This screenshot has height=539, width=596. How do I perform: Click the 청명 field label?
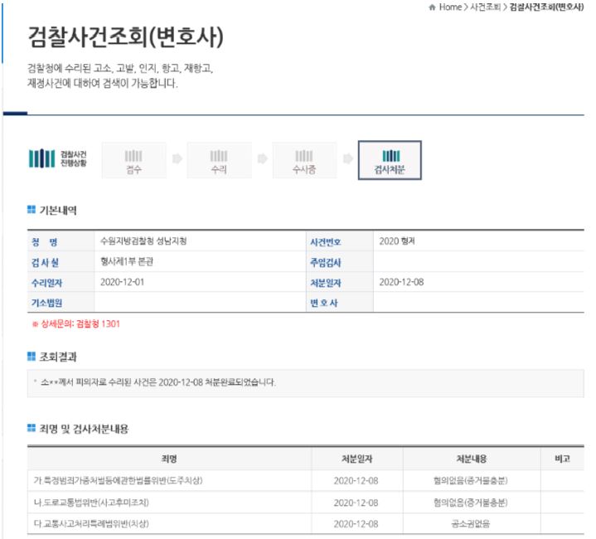(45, 242)
